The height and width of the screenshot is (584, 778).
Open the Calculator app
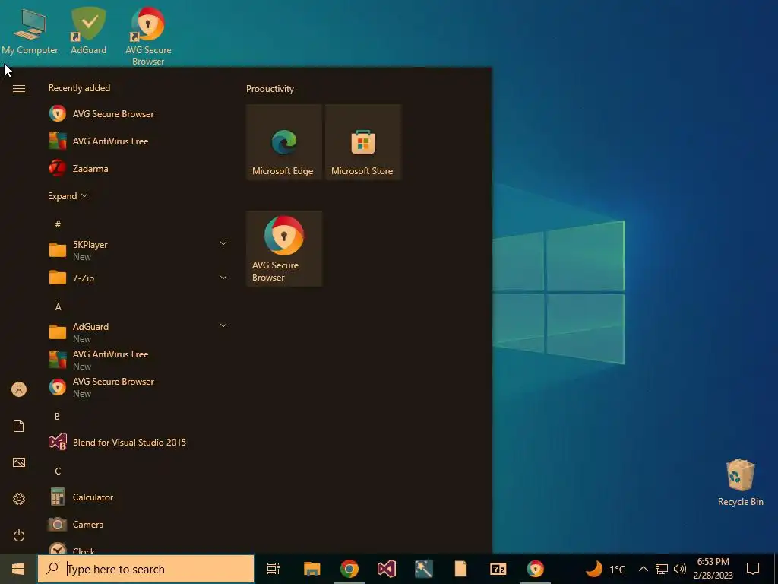point(138,497)
